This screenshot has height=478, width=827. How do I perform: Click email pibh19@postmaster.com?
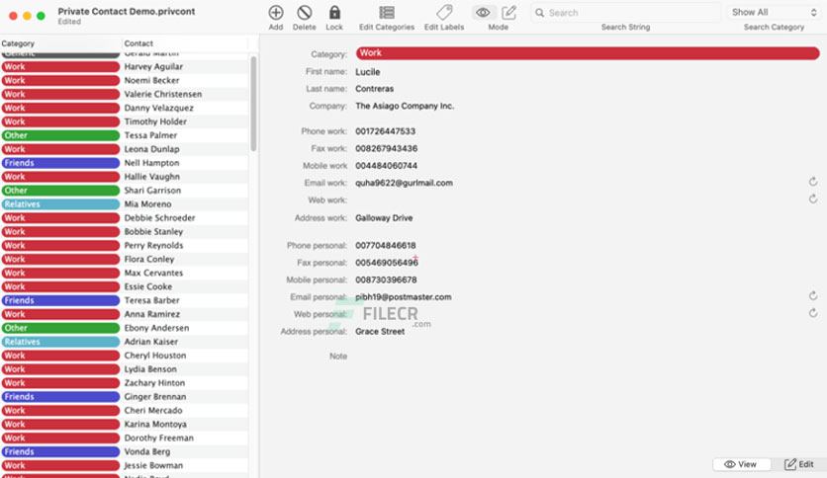(x=403, y=297)
